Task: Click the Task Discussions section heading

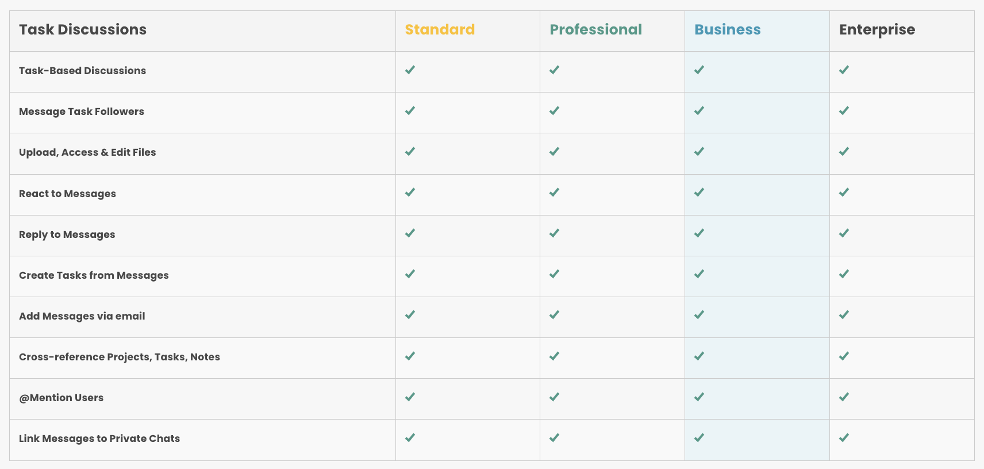Action: click(83, 30)
